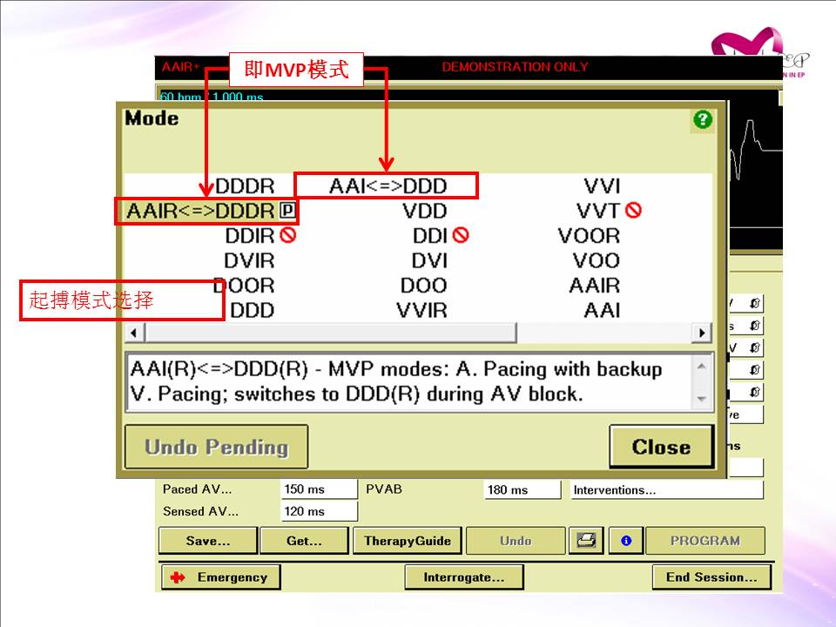Select the VVIR mode option
Screen dimensions: 836x627
(421, 310)
